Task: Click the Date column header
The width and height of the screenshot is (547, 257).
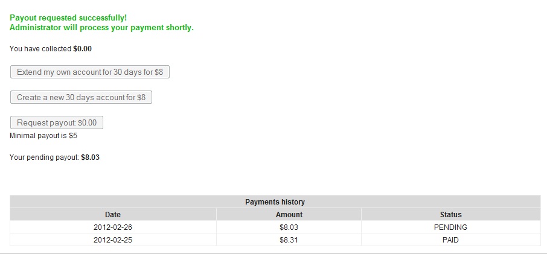Action: (x=113, y=215)
